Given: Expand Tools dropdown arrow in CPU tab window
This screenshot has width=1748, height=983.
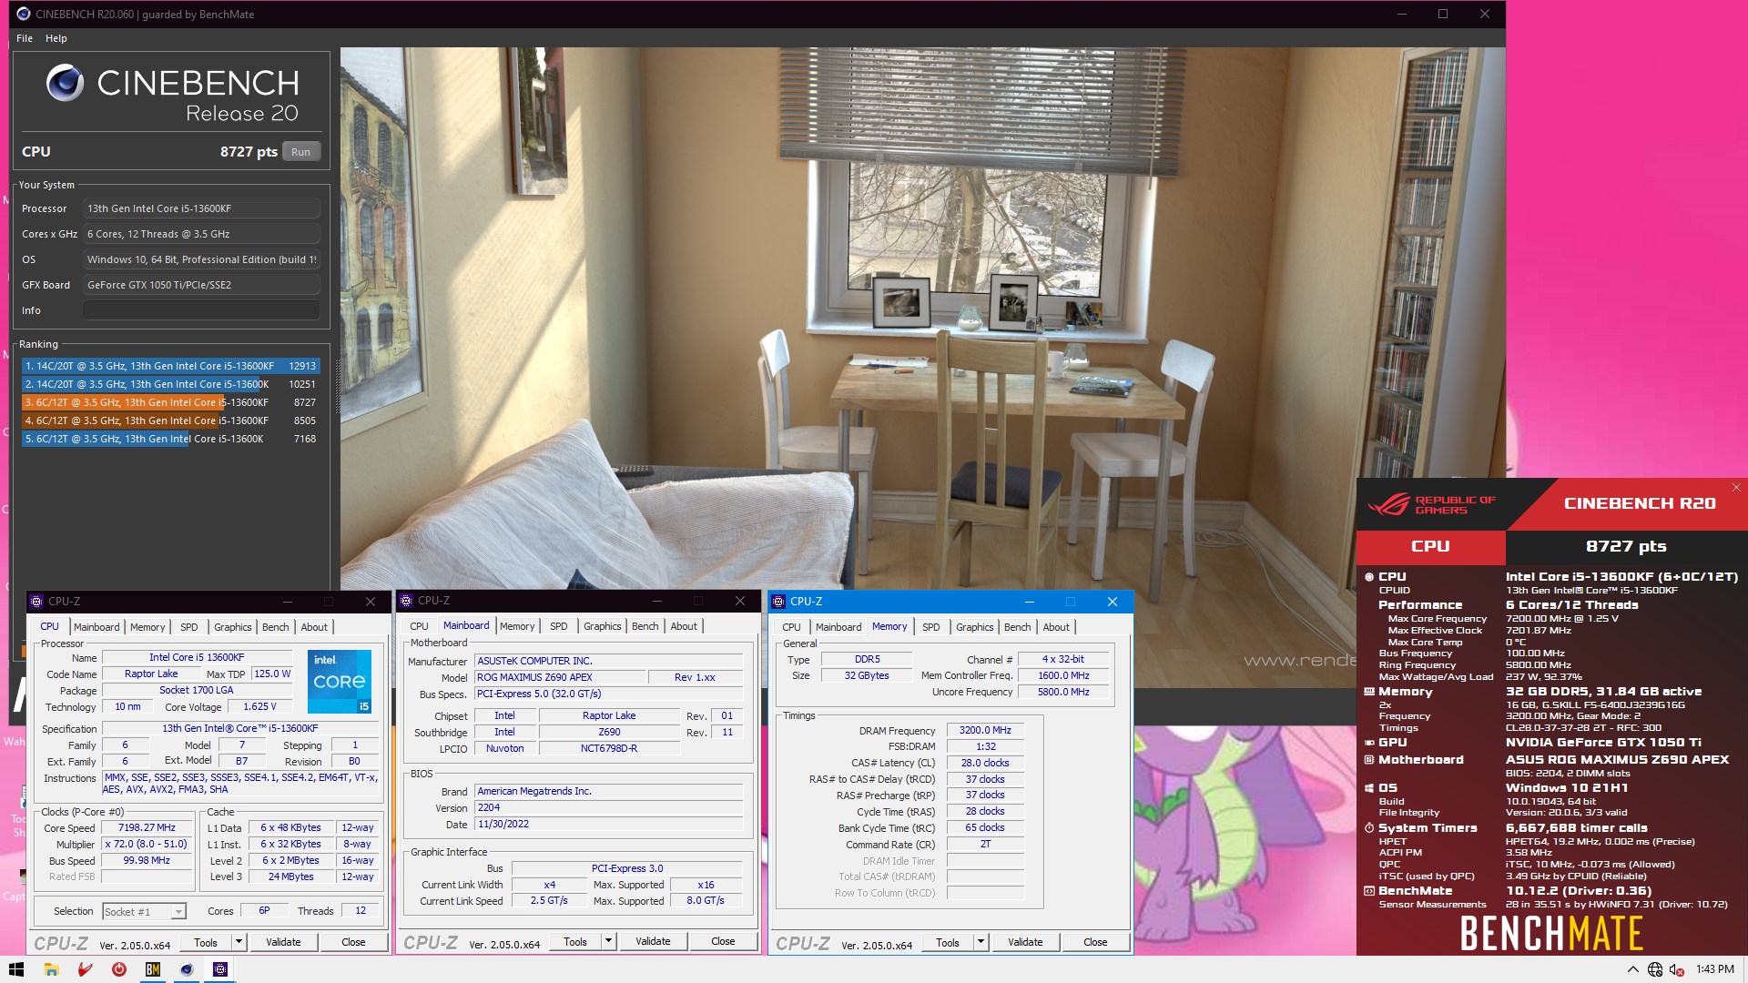Looking at the screenshot, I should [239, 942].
